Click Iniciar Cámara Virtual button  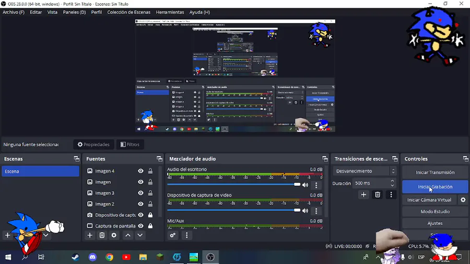pos(429,200)
